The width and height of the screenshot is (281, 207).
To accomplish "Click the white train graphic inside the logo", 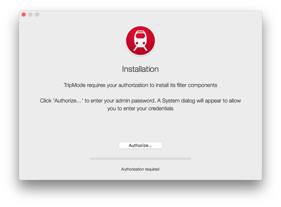I will pyautogui.click(x=140, y=41).
